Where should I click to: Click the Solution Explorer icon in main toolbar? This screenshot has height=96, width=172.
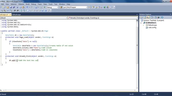[90, 7]
